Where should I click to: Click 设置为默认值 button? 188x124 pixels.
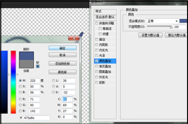pos(150,35)
